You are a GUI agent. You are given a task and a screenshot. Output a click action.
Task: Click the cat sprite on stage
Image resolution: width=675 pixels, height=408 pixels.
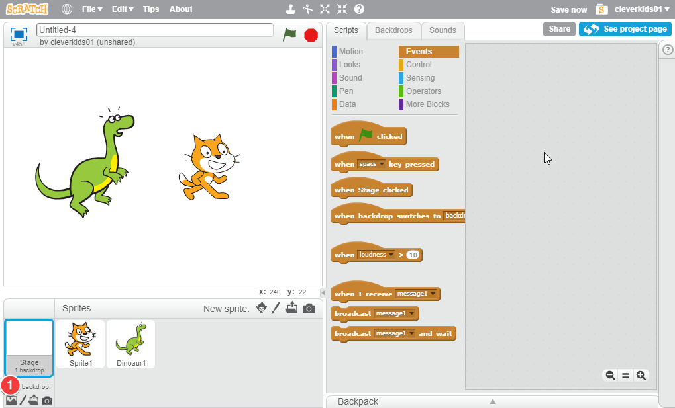tap(209, 168)
